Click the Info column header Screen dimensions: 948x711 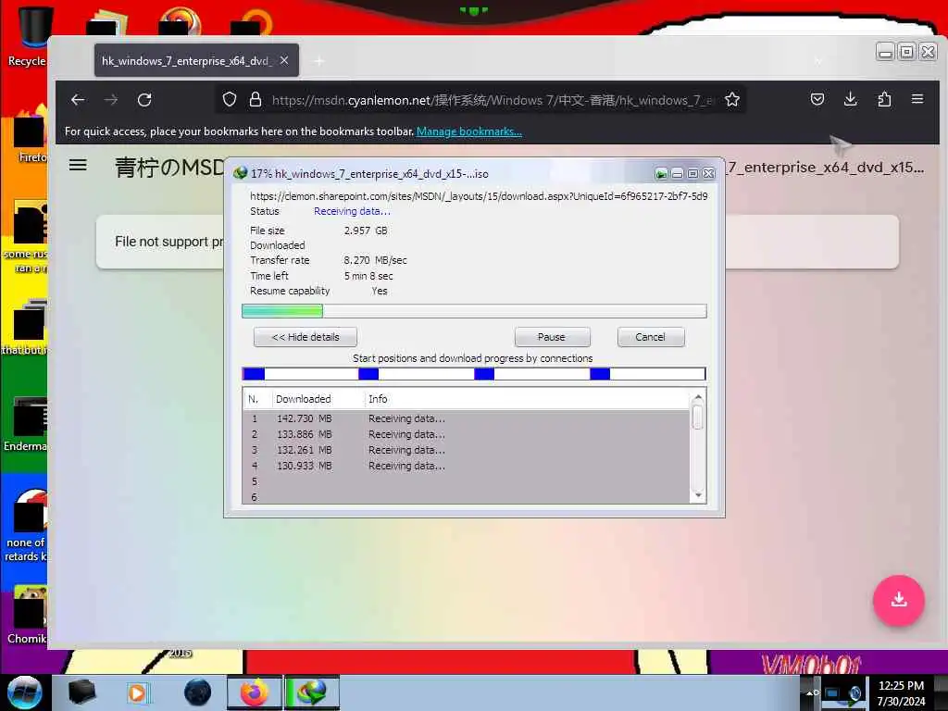pyautogui.click(x=378, y=399)
